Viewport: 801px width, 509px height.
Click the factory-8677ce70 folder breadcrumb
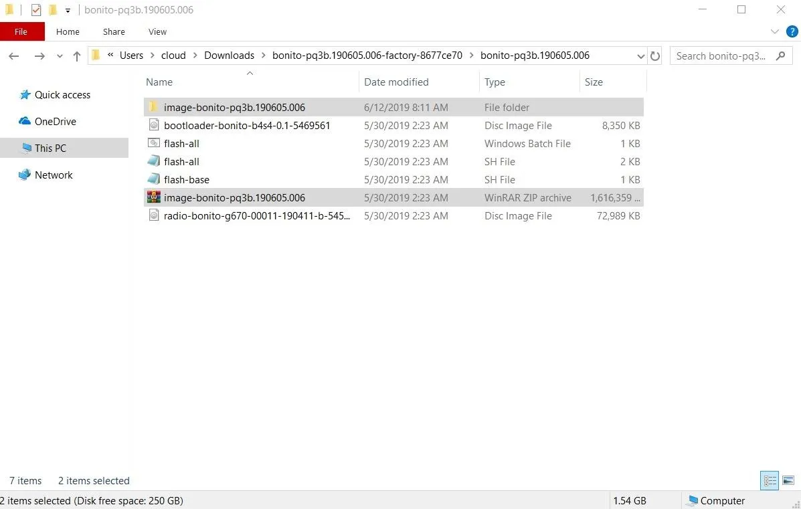click(367, 55)
